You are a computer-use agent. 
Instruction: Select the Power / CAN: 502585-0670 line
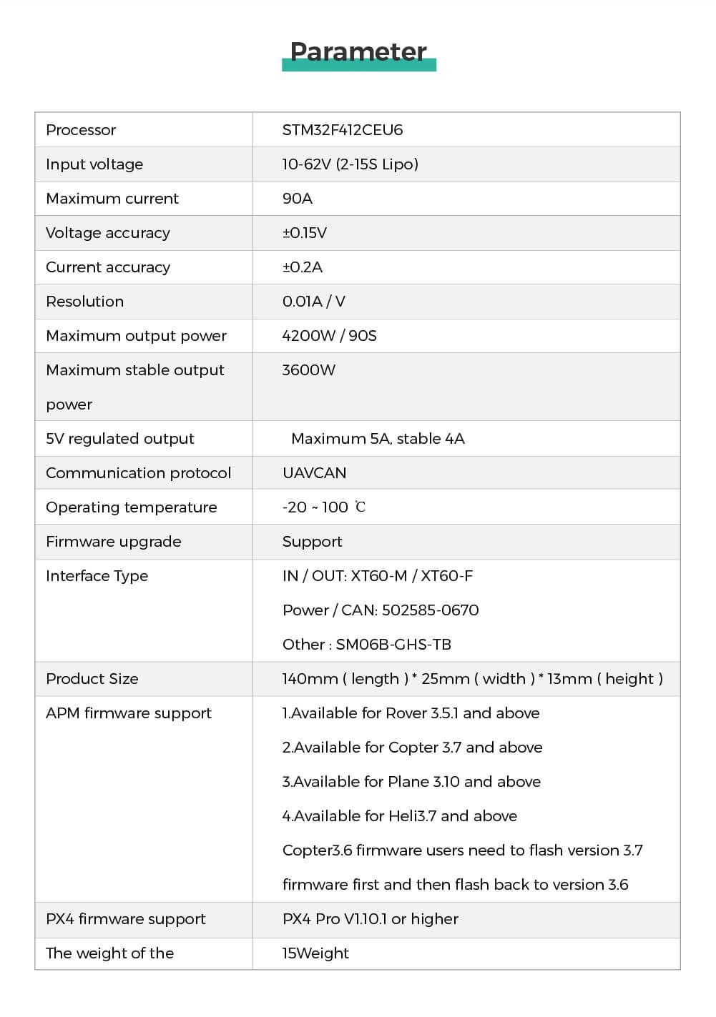[380, 610]
